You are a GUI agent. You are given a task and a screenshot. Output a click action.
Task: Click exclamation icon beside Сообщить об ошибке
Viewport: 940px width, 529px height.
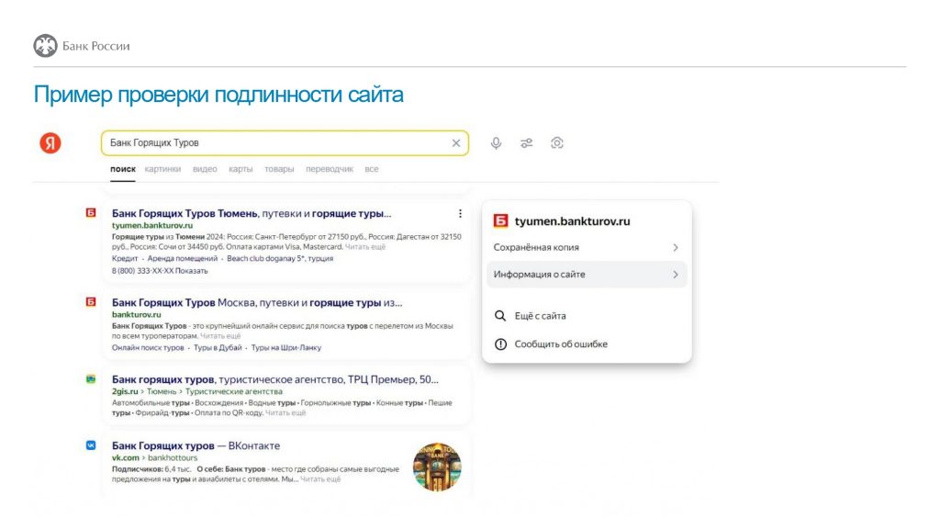[500, 343]
